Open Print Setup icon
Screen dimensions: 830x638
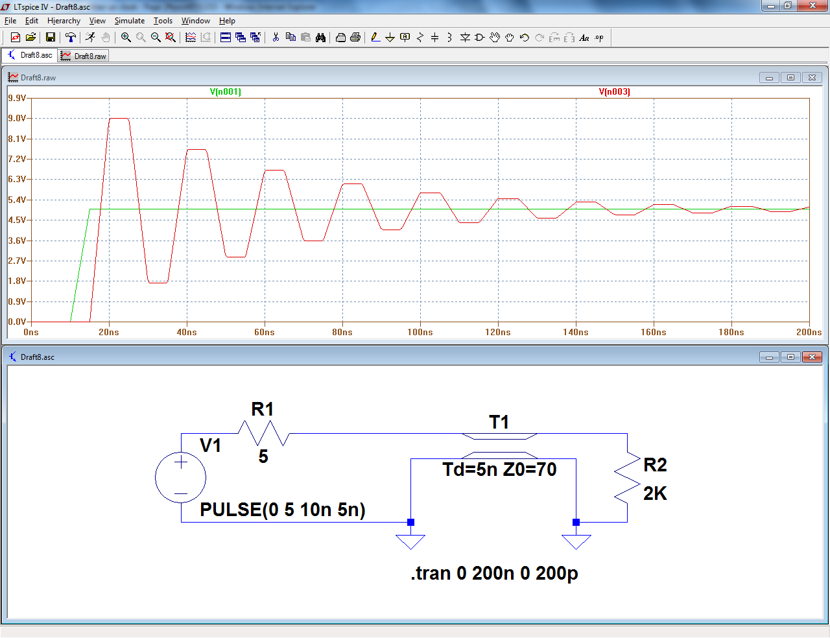pyautogui.click(x=340, y=38)
